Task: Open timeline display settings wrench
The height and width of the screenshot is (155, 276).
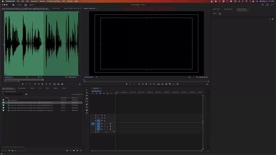Action: (x=107, y=93)
